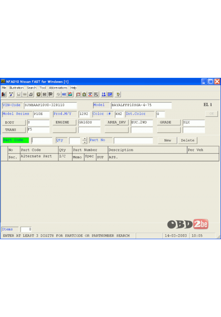The width and height of the screenshot is (221, 317).
Task: Click the TRANS button
Action: [14, 130]
